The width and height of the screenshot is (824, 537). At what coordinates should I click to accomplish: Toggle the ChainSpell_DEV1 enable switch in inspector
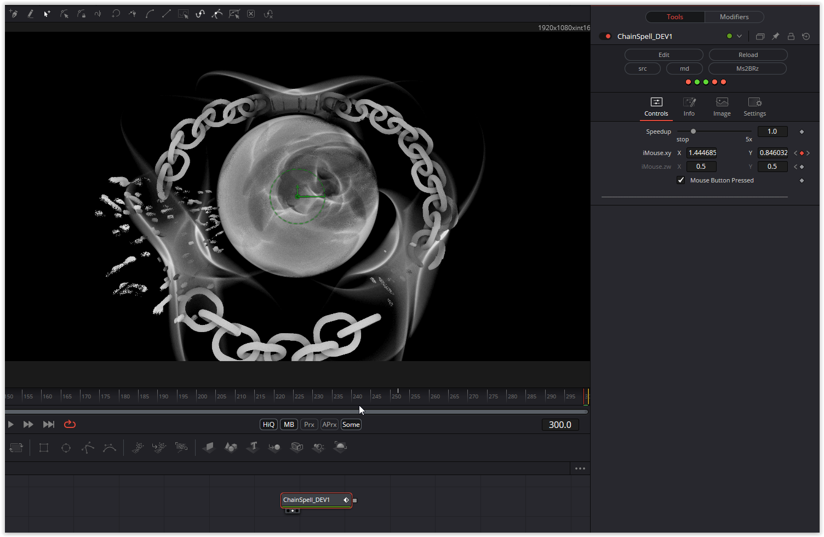click(x=605, y=36)
